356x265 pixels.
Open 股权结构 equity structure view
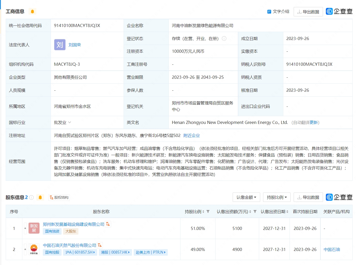[x=59, y=197]
